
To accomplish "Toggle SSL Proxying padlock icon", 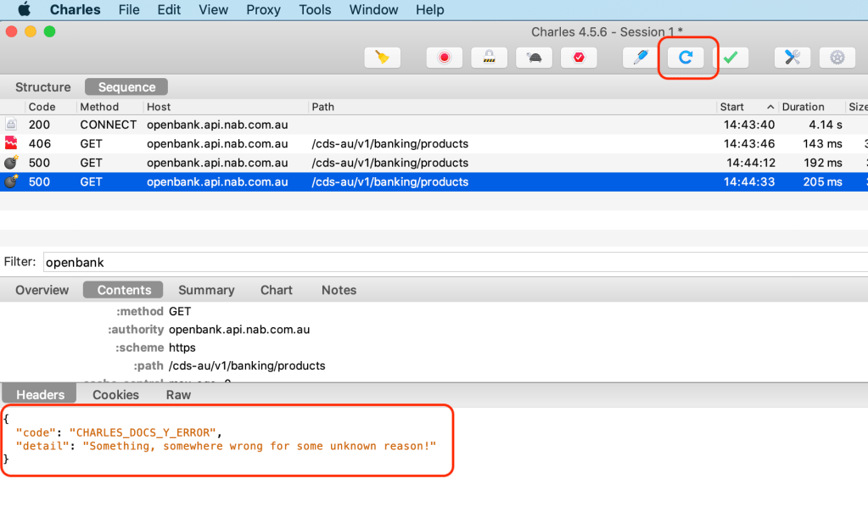I will click(489, 58).
